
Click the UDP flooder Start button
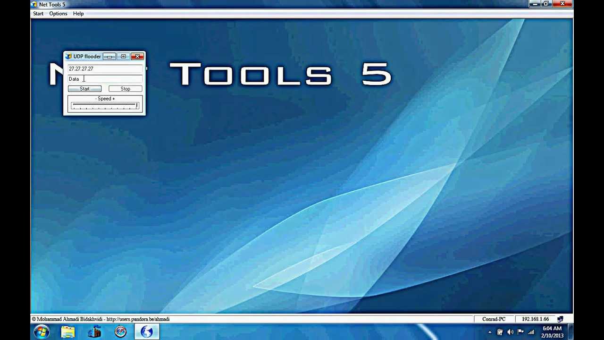tap(84, 89)
